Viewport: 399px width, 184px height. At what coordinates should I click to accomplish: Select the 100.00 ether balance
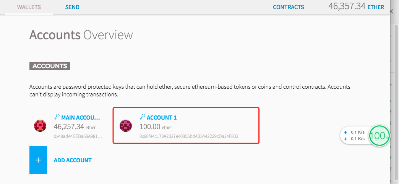point(156,126)
